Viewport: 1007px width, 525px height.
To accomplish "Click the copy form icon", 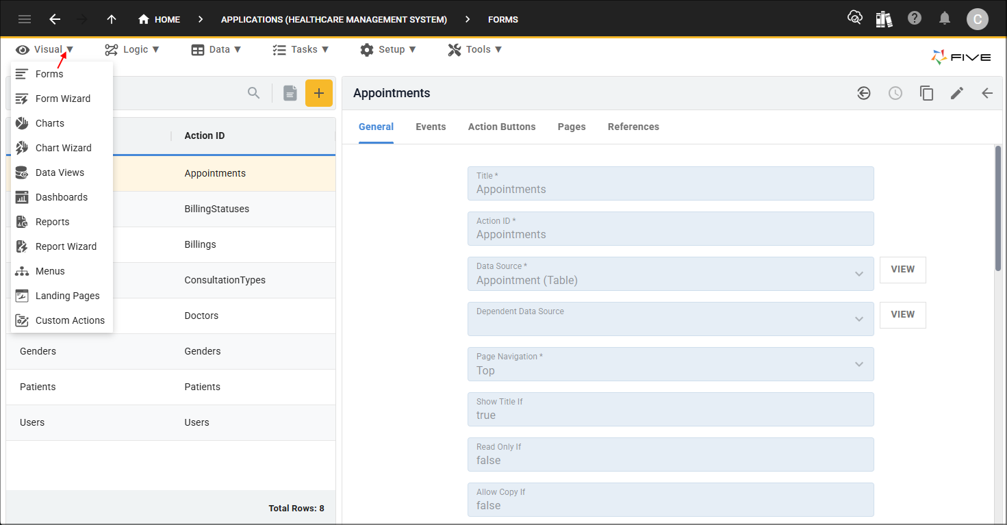I will click(x=926, y=93).
